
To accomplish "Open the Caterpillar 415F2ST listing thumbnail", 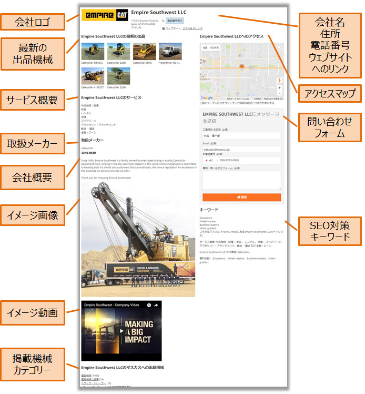I will pos(93,76).
